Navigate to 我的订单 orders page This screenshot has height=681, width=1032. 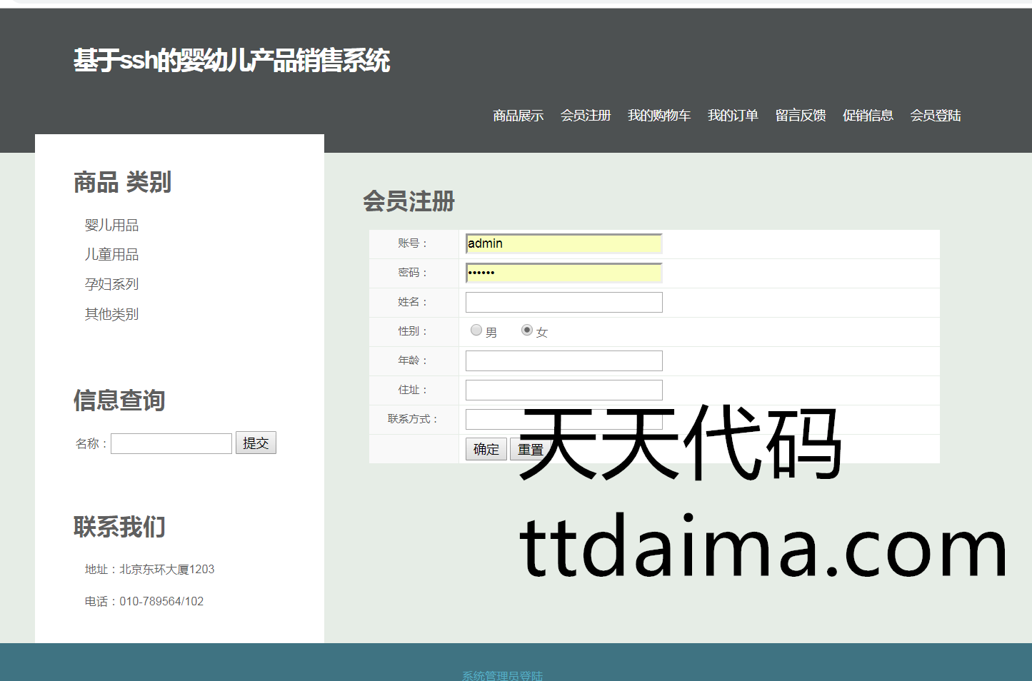coord(732,116)
